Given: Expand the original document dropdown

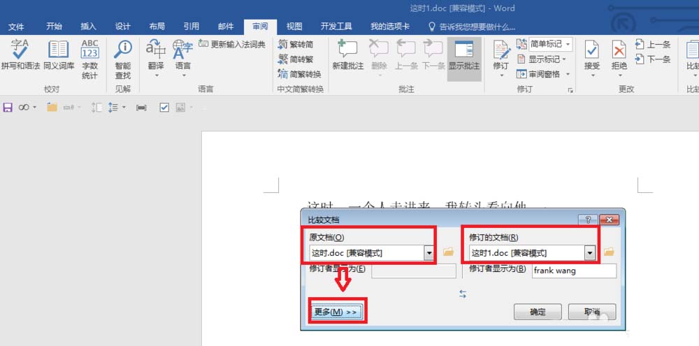Looking at the screenshot, I should pyautogui.click(x=429, y=253).
